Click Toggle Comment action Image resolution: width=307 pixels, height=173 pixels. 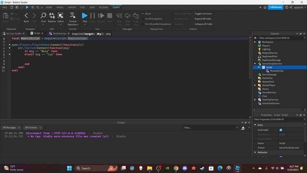tap(203, 13)
